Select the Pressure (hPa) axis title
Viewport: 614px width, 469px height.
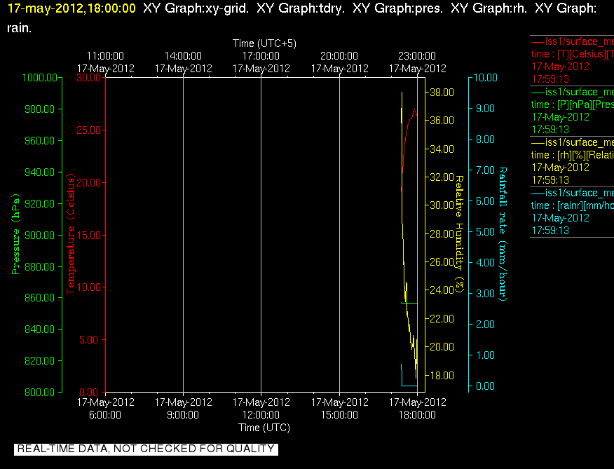click(15, 234)
